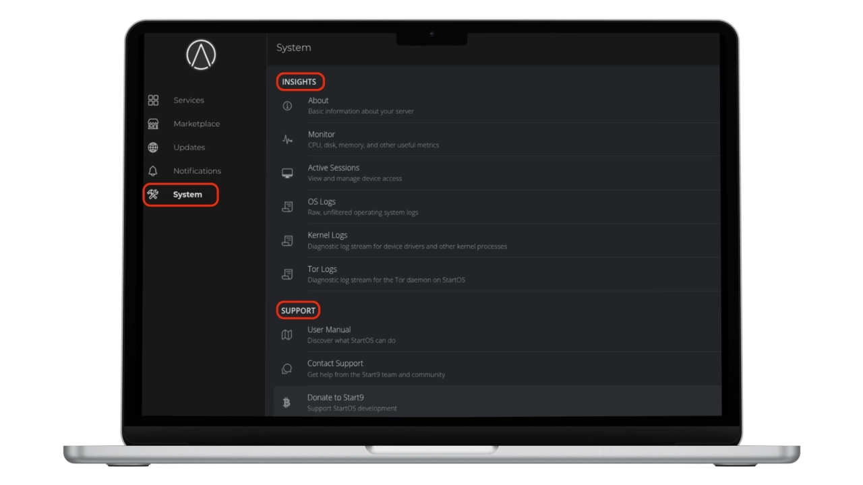This screenshot has height=485, width=863.
Task: Click the Updates globe icon
Action: click(x=153, y=148)
